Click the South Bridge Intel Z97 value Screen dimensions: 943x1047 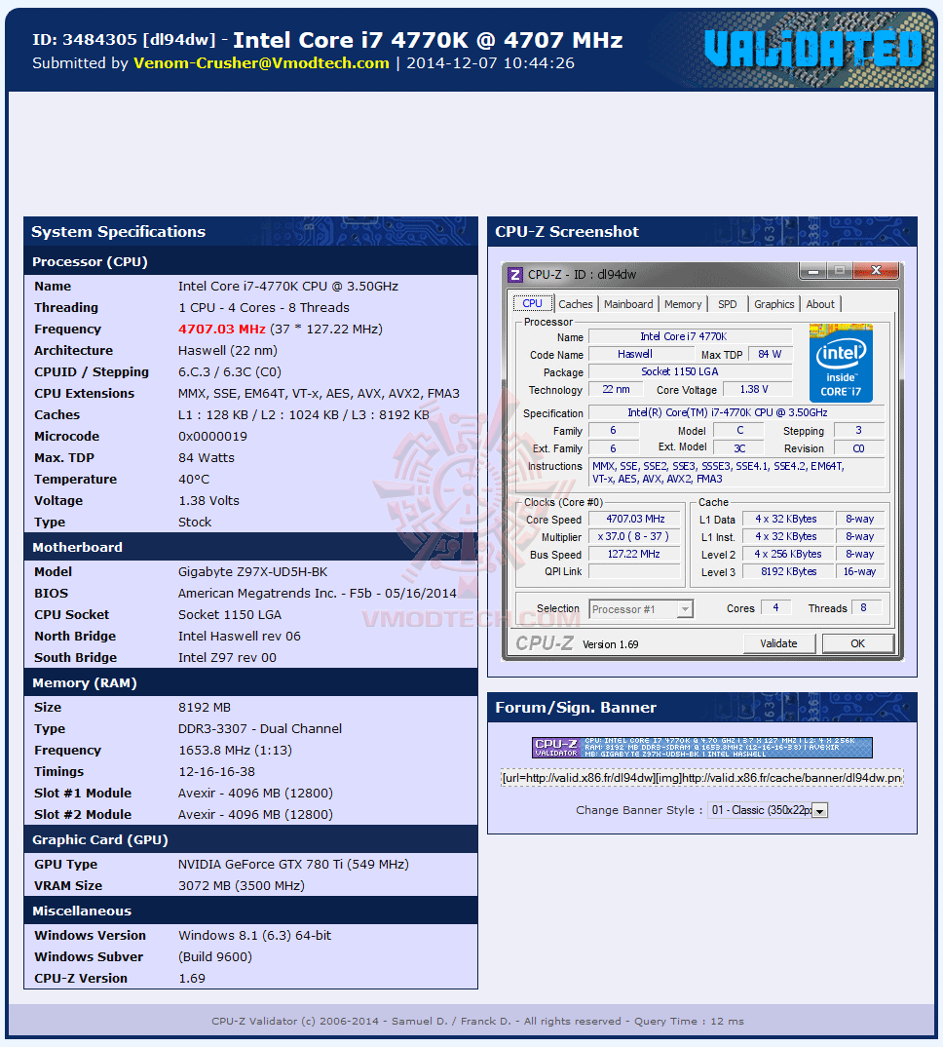(x=227, y=658)
